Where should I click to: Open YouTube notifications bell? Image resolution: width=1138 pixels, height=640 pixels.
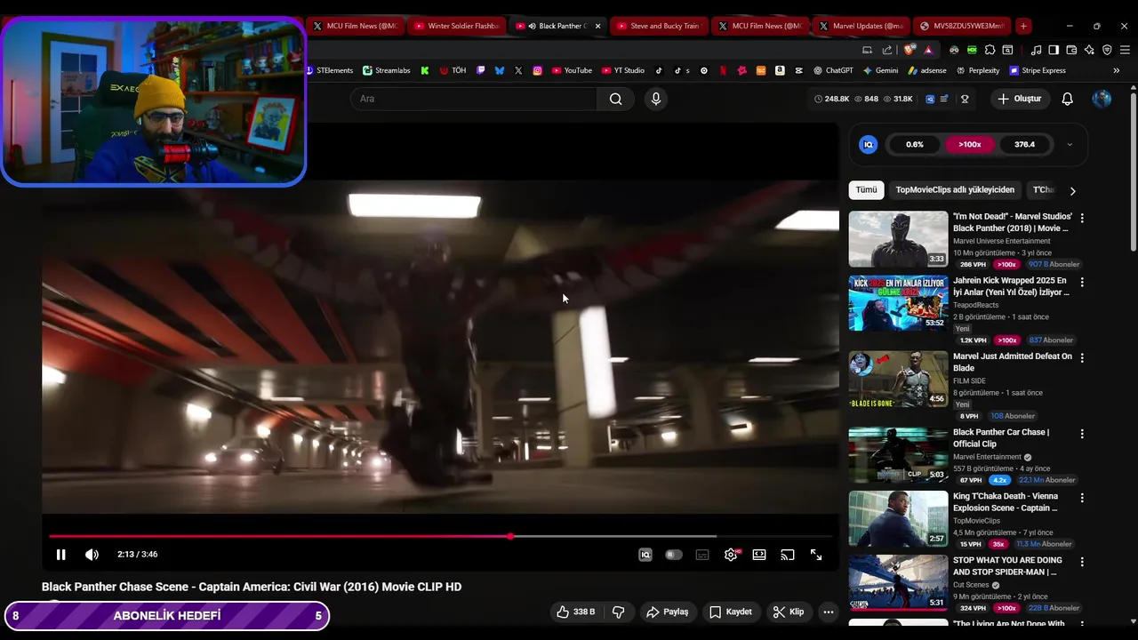1068,99
